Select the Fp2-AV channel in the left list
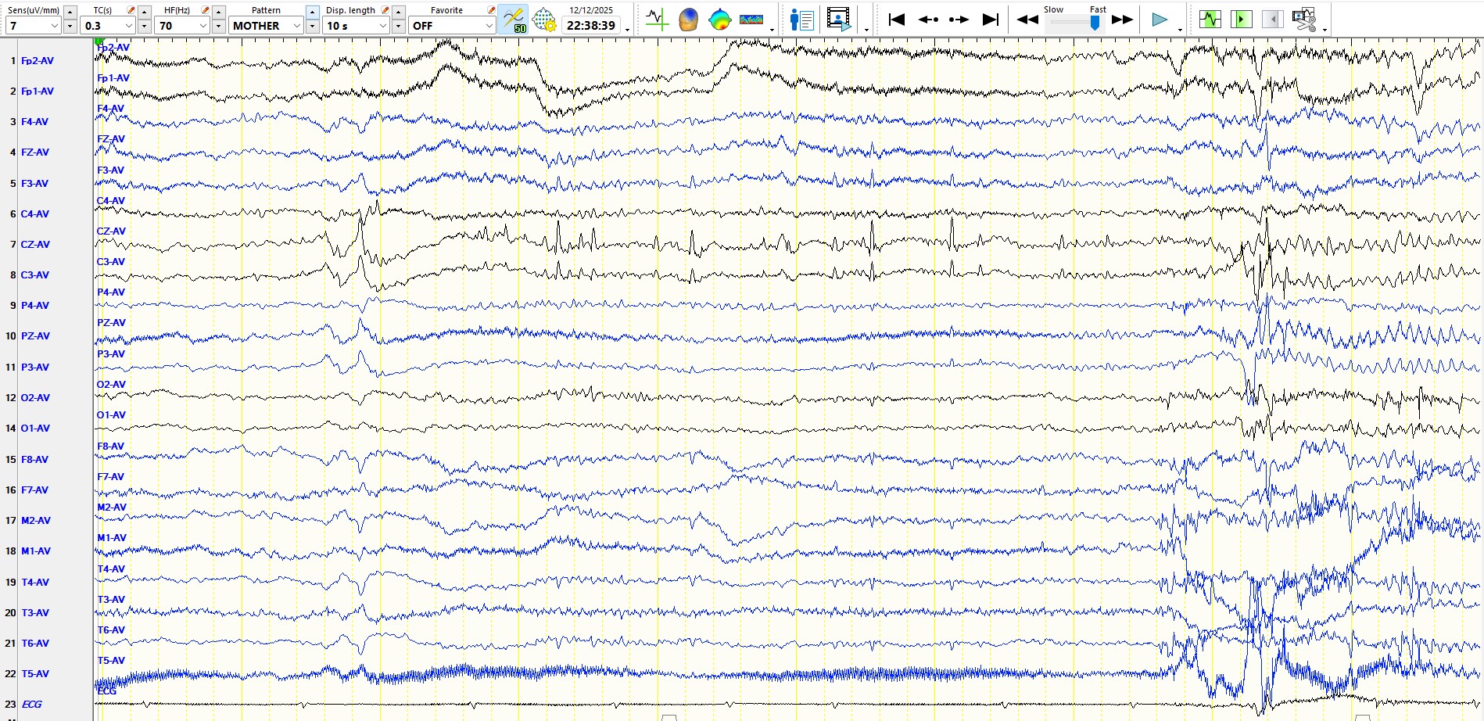Viewport: 1484px width, 721px height. point(38,61)
